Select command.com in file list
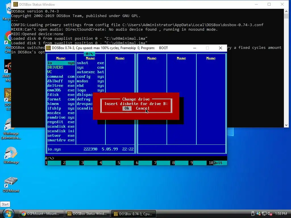Screen dimensions: 291x218 (61, 77)
